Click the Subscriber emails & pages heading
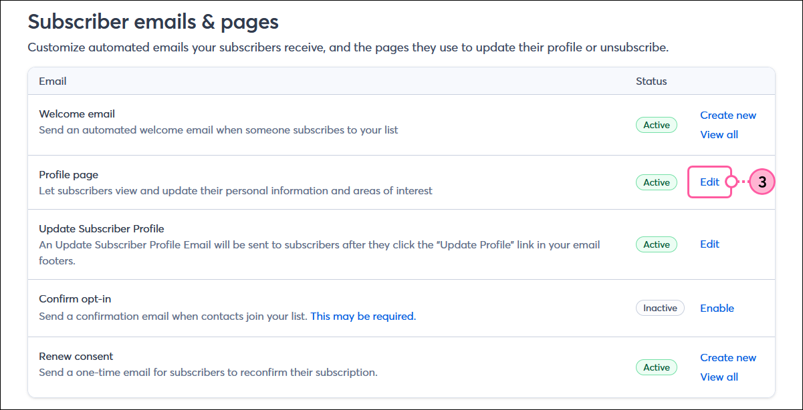Screen dimensions: 803x410 click(x=152, y=21)
